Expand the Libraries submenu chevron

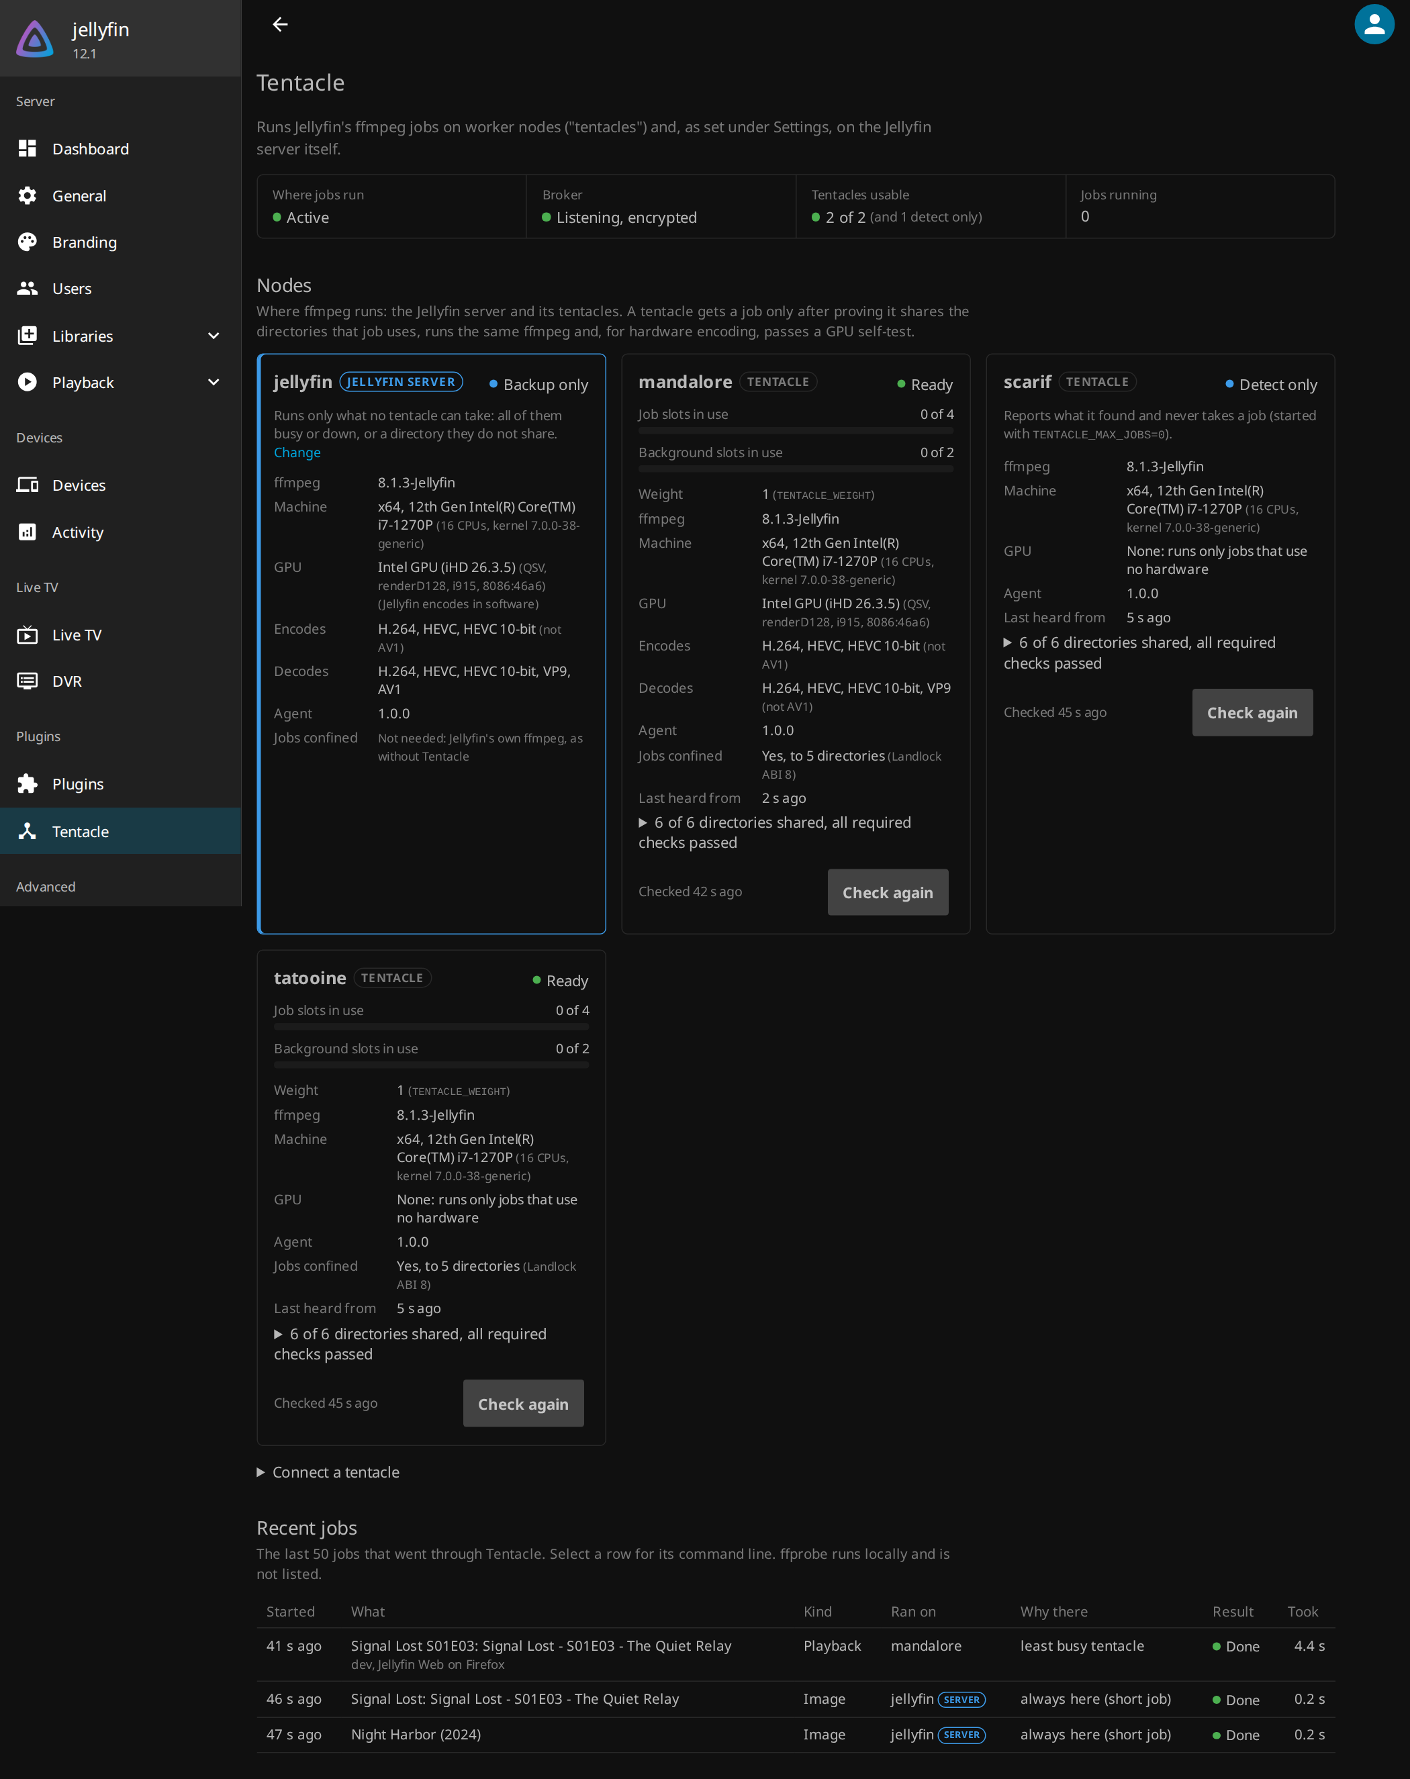[x=214, y=336]
